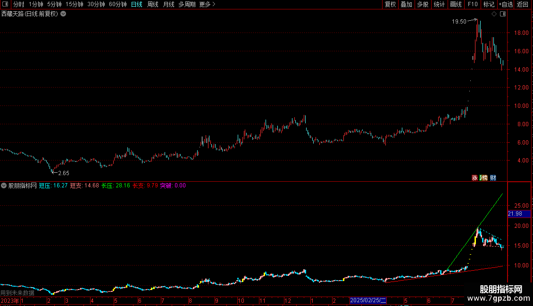
Task: Select the 1分钟 period
Action: pos(36,4)
